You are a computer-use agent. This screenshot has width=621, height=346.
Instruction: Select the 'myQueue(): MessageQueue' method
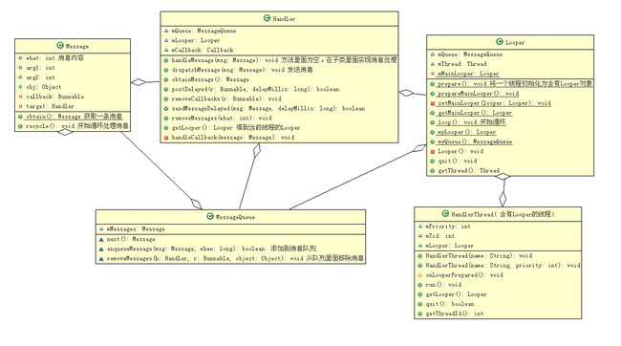[475, 141]
